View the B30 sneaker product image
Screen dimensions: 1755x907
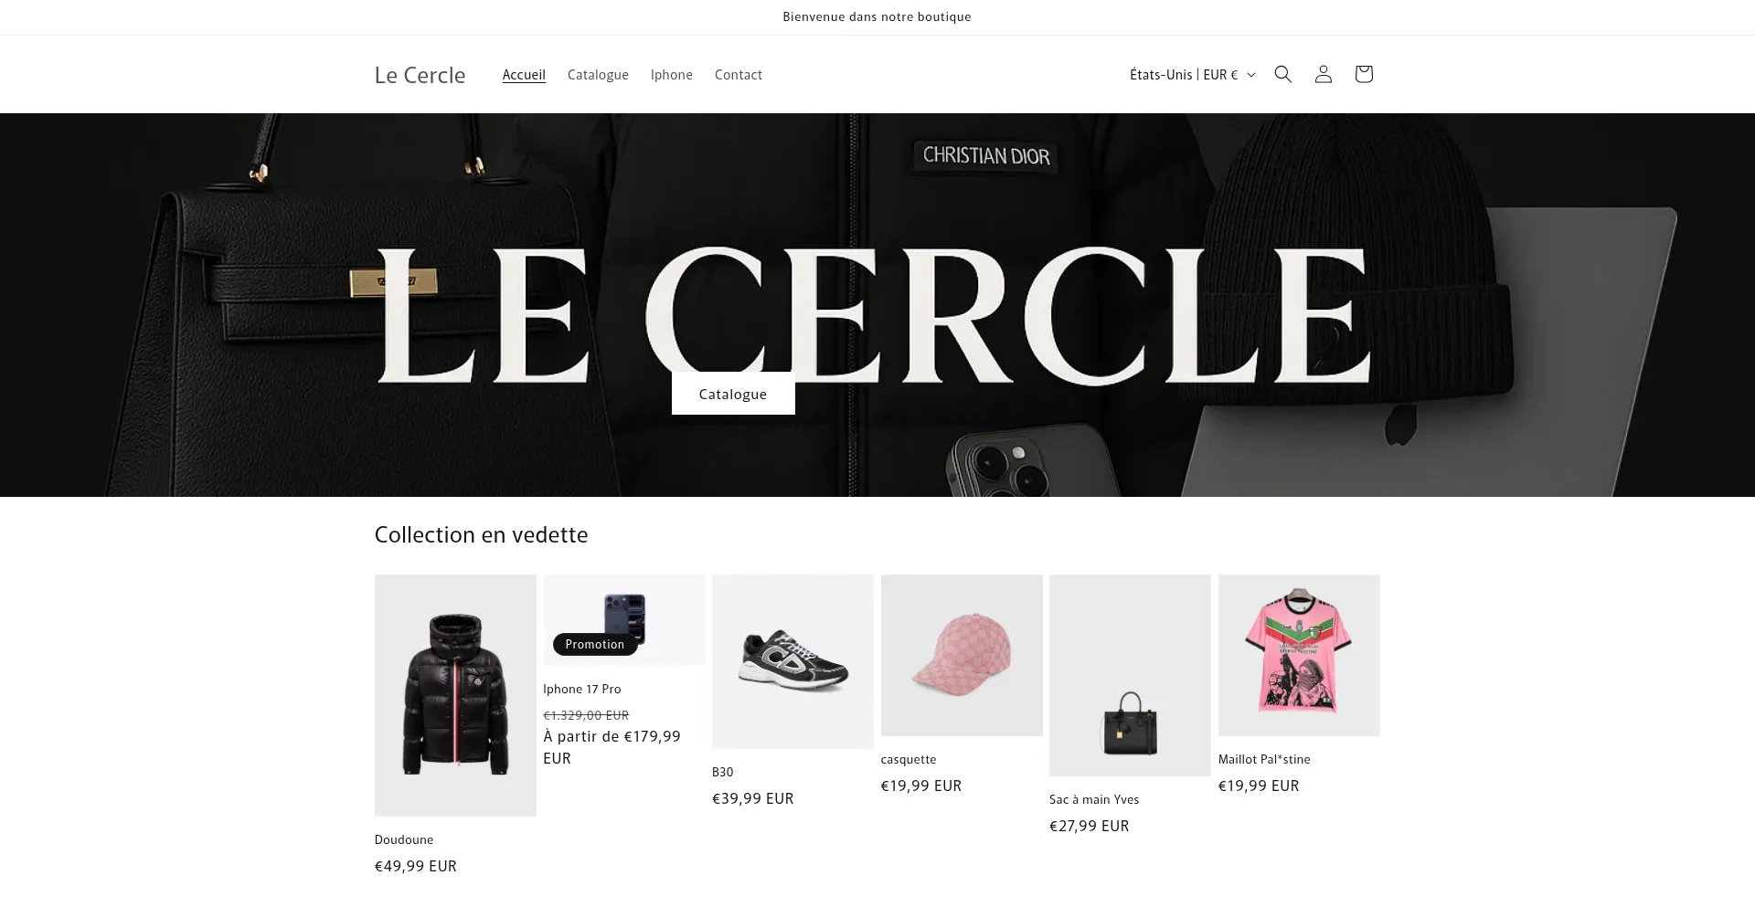coord(792,661)
